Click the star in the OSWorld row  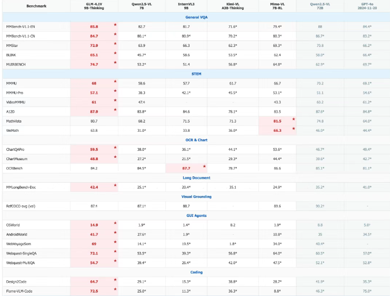pyautogui.click(x=115, y=223)
